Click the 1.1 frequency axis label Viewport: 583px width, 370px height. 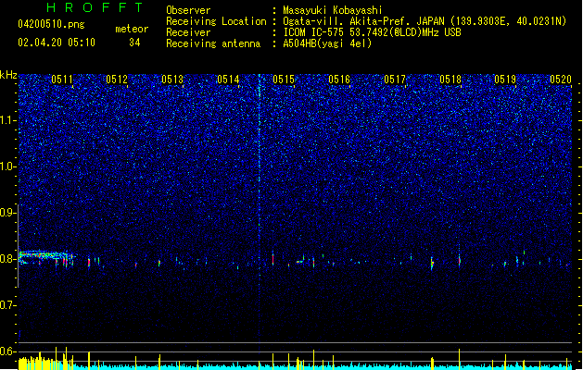pos(8,120)
